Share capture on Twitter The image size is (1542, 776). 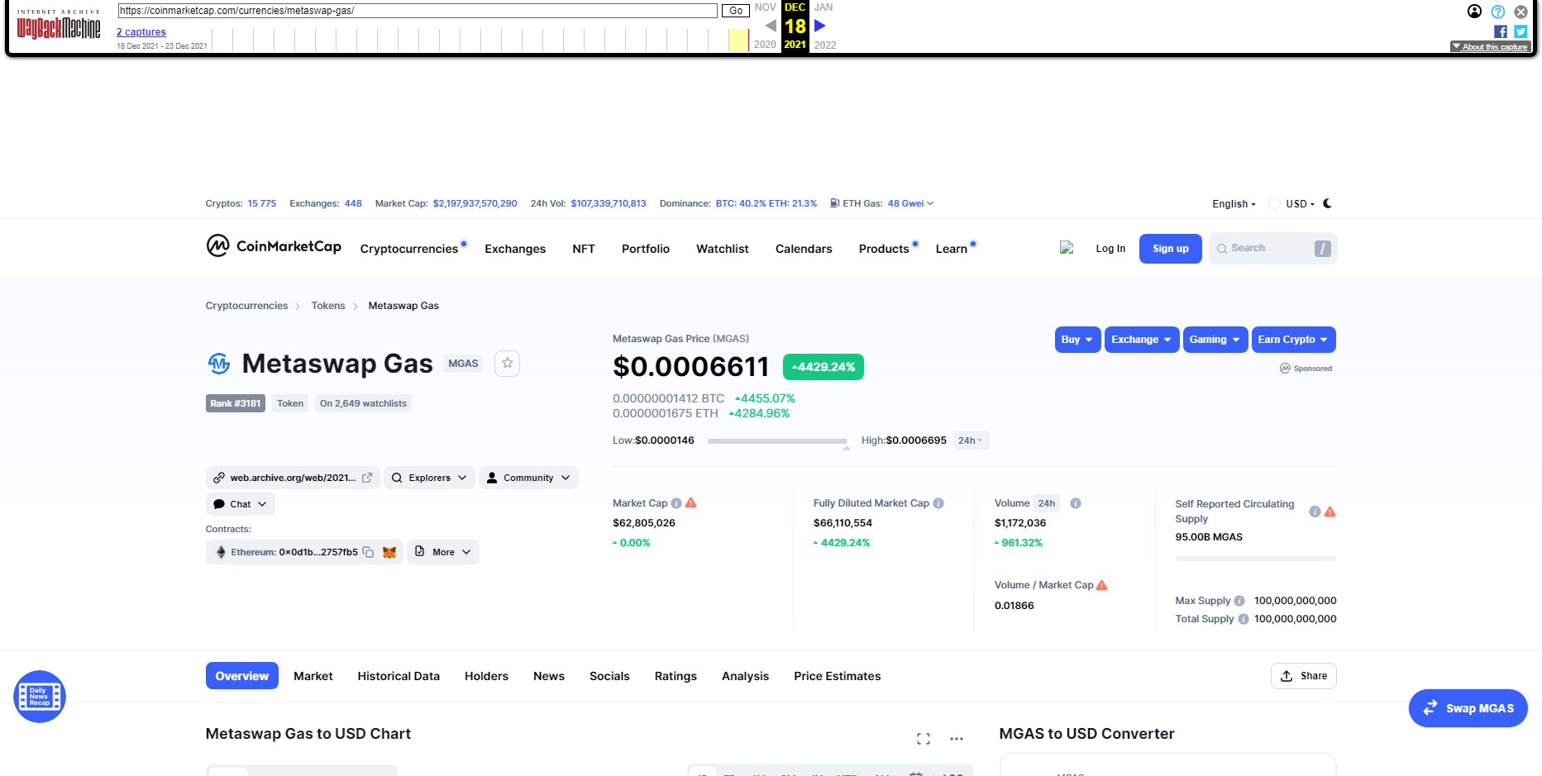(1521, 31)
